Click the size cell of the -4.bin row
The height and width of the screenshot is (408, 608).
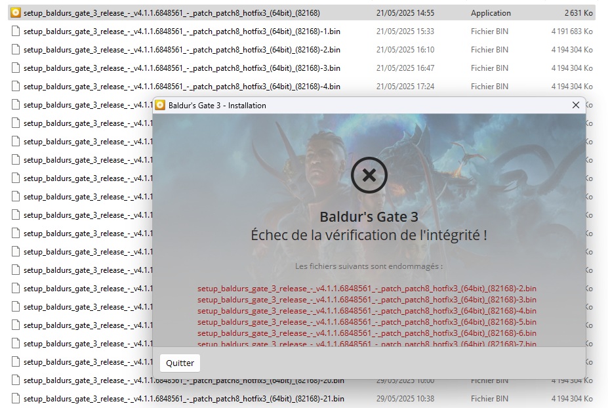tap(572, 87)
